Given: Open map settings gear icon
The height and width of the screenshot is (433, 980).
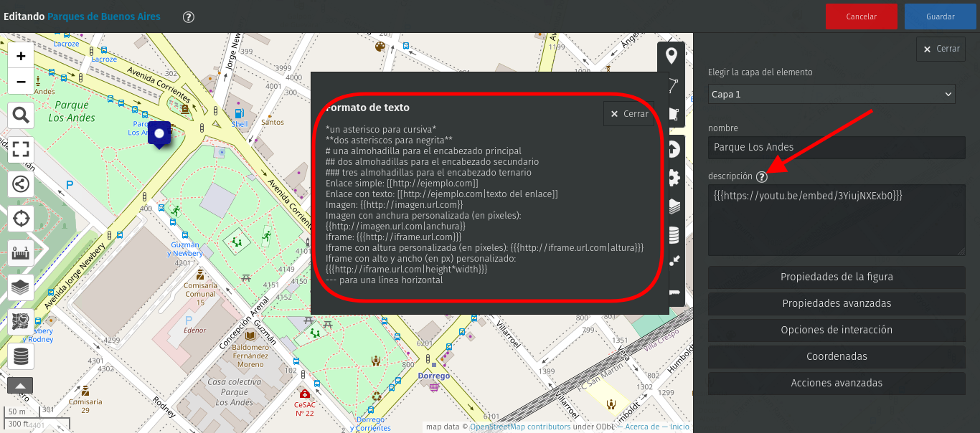Looking at the screenshot, I should [673, 178].
